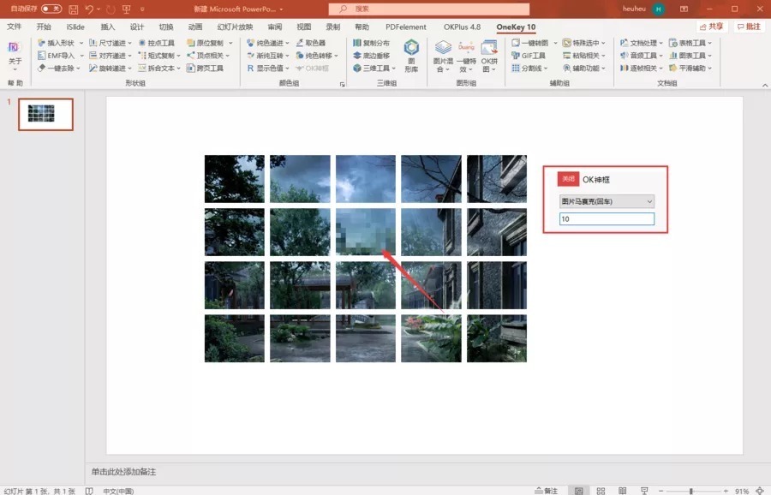Click the zoom slider in status bar

click(691, 491)
